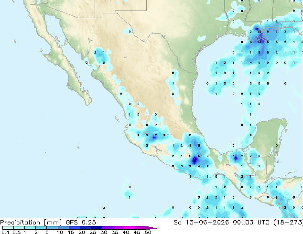Click the '[mm]' unit label
This screenshot has width=303, height=234.
click(53, 223)
